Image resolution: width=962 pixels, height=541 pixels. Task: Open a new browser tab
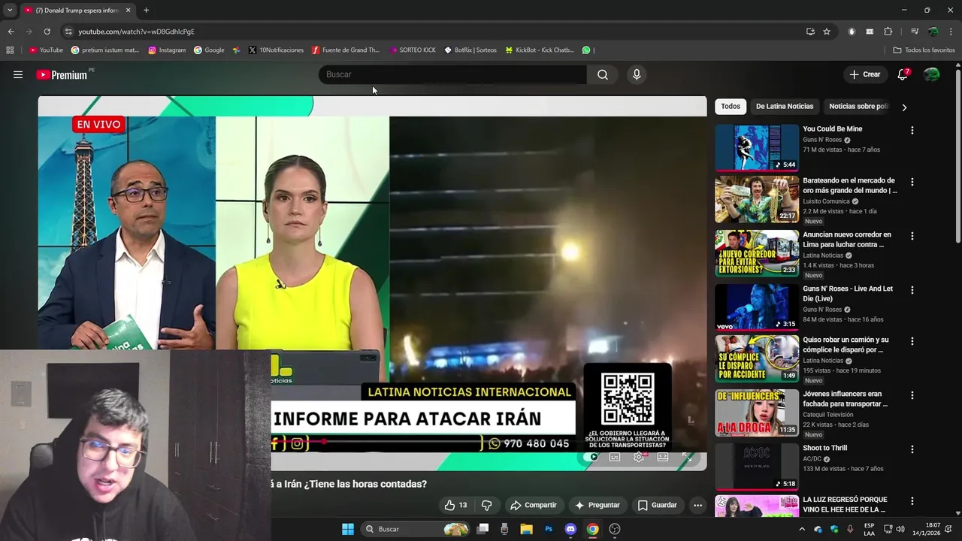pyautogui.click(x=146, y=11)
